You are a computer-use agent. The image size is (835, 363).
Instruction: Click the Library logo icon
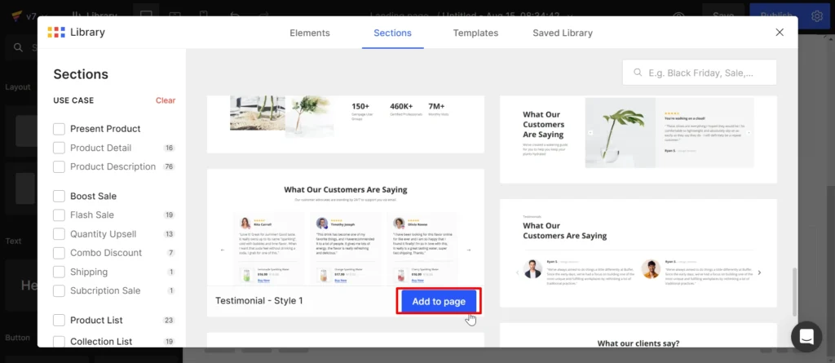tap(55, 33)
